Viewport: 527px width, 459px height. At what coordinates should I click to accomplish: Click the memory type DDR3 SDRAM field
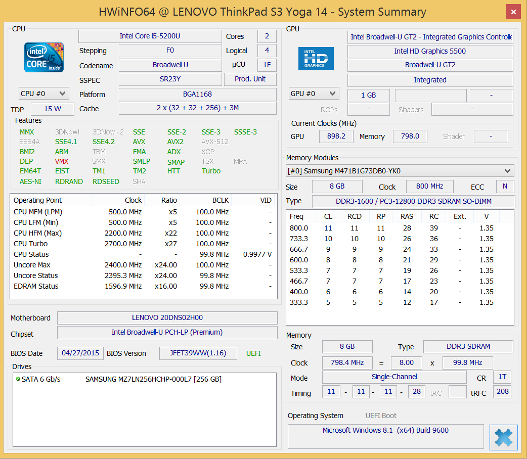468,346
